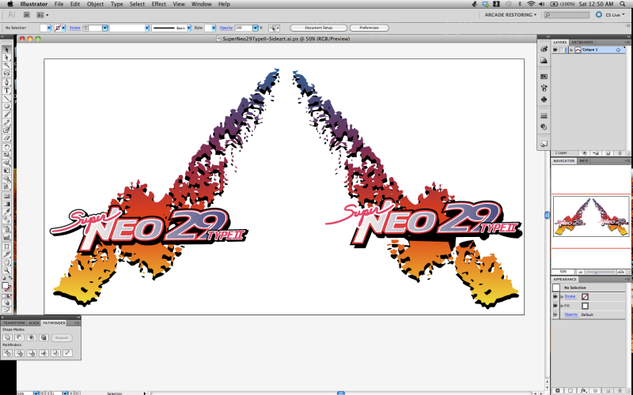Hide the Calque 1 layer visibility eye

[555, 50]
